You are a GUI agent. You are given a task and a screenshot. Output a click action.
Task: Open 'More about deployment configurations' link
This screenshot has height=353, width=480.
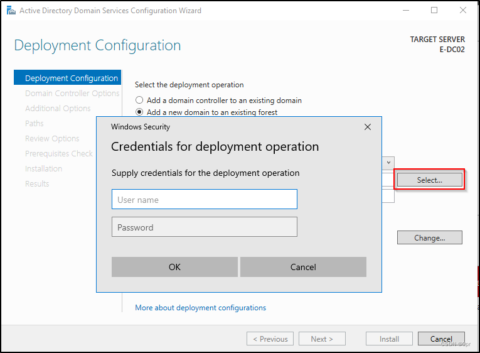[x=201, y=308]
